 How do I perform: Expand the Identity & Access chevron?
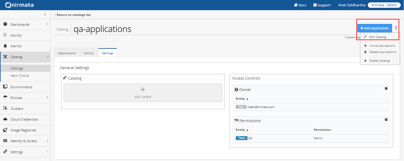pyautogui.click(x=47, y=141)
